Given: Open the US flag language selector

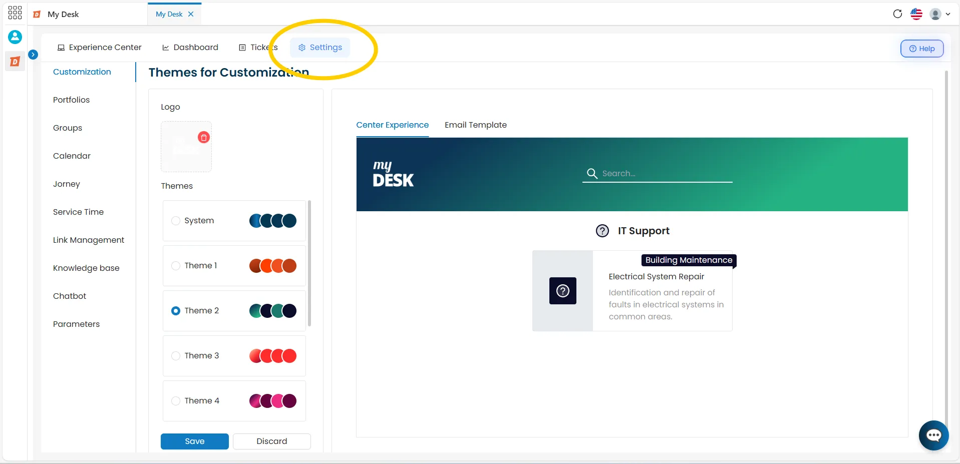Looking at the screenshot, I should [x=916, y=14].
